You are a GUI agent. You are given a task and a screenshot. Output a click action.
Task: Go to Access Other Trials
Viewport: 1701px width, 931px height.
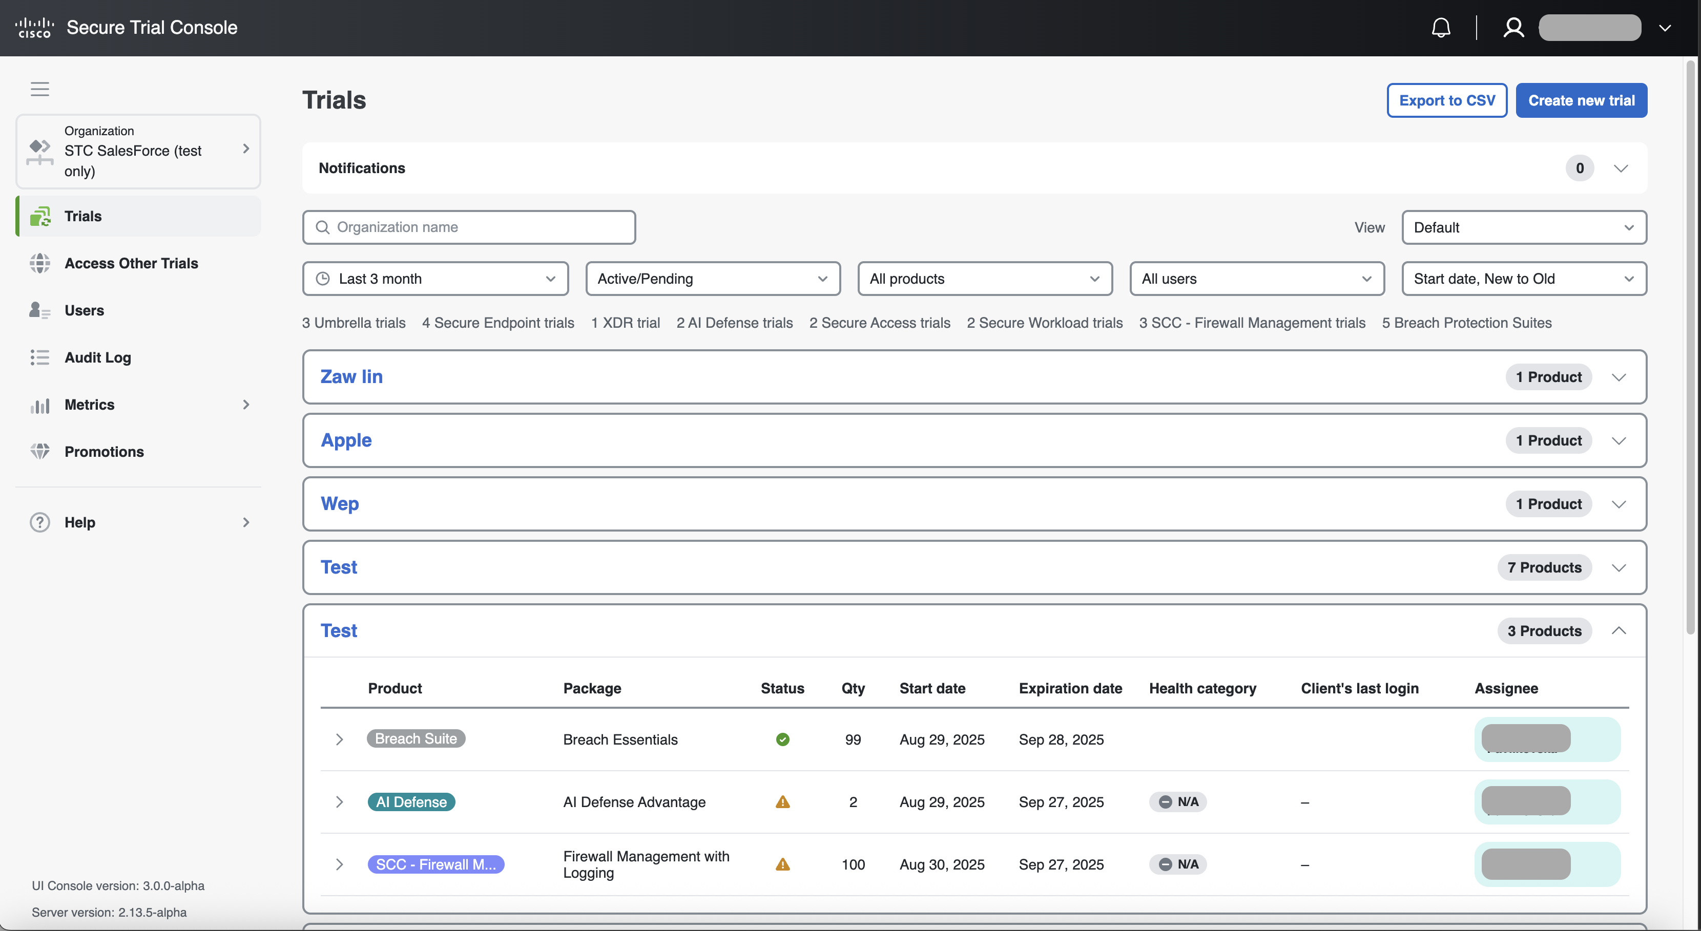(131, 263)
